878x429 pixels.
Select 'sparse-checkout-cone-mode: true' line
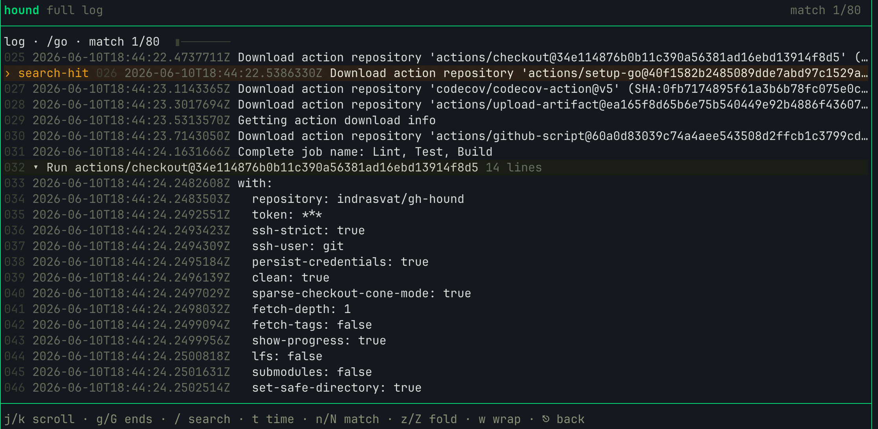436,293
